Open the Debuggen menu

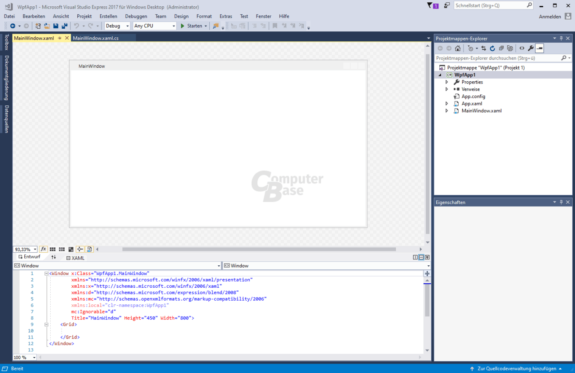136,16
